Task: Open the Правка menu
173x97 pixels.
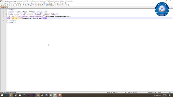Action: (x=6, y=3)
